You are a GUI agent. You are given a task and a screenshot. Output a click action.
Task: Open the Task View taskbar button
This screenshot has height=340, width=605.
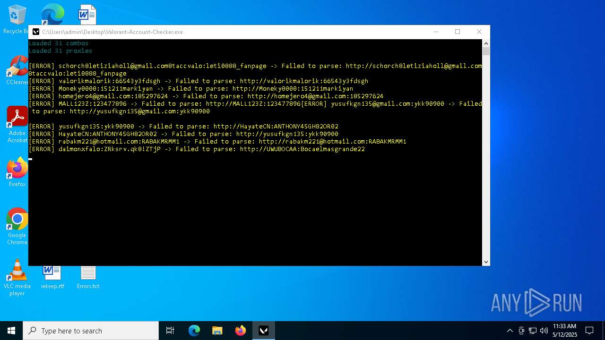170,331
